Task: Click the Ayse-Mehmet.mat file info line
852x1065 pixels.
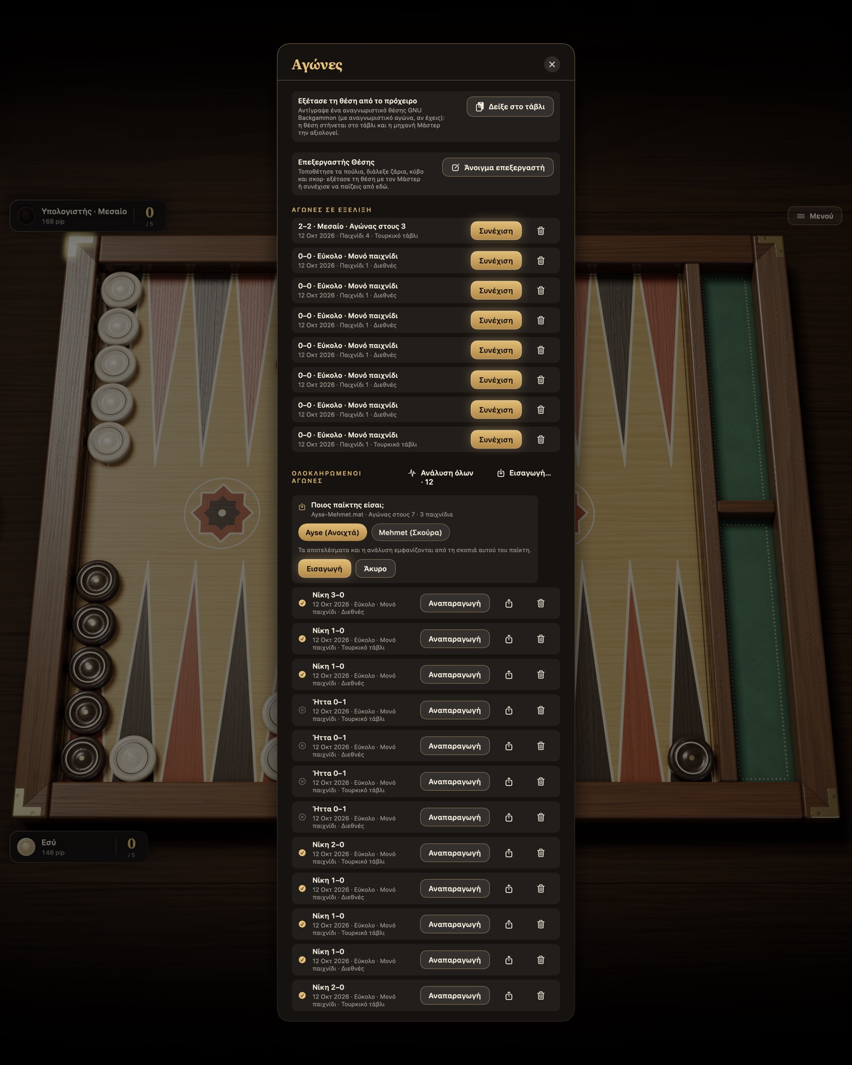Action: 382,514
